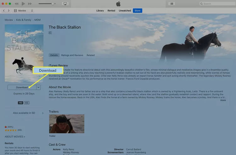Adjust the volume slider knob
Image resolution: width=236 pixels, height=155 pixels.
coord(53,3)
